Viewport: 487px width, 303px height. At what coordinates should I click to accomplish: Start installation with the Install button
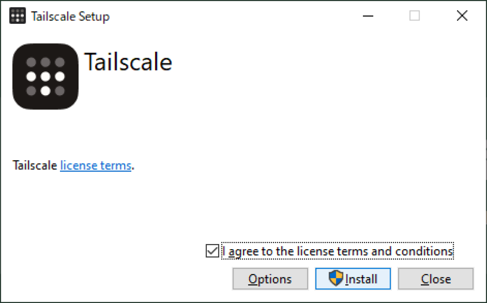pos(353,279)
